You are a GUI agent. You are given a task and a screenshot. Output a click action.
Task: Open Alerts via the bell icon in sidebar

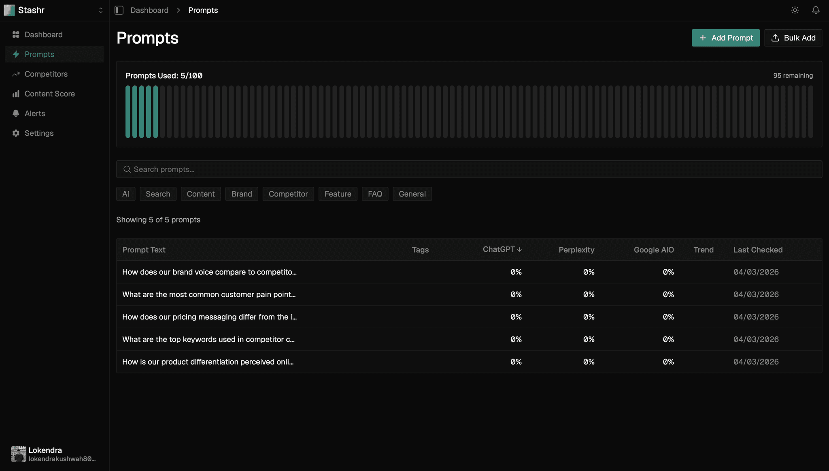(x=16, y=113)
